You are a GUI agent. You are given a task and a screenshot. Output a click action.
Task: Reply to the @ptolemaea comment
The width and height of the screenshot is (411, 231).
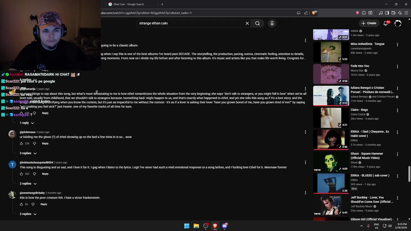point(45,143)
